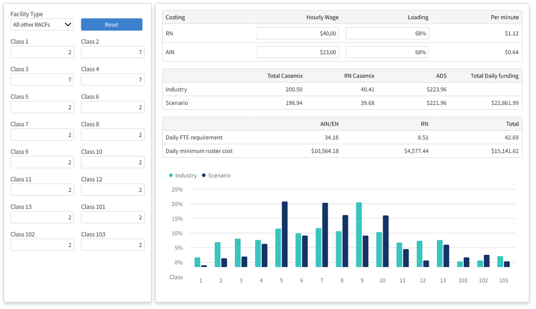Select the Class 1 input field
Image resolution: width=536 pixels, height=309 pixels.
click(x=42, y=52)
